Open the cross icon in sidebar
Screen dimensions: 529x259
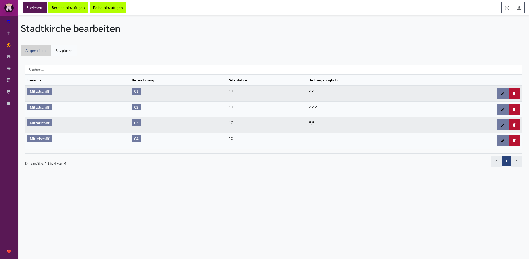[9, 33]
